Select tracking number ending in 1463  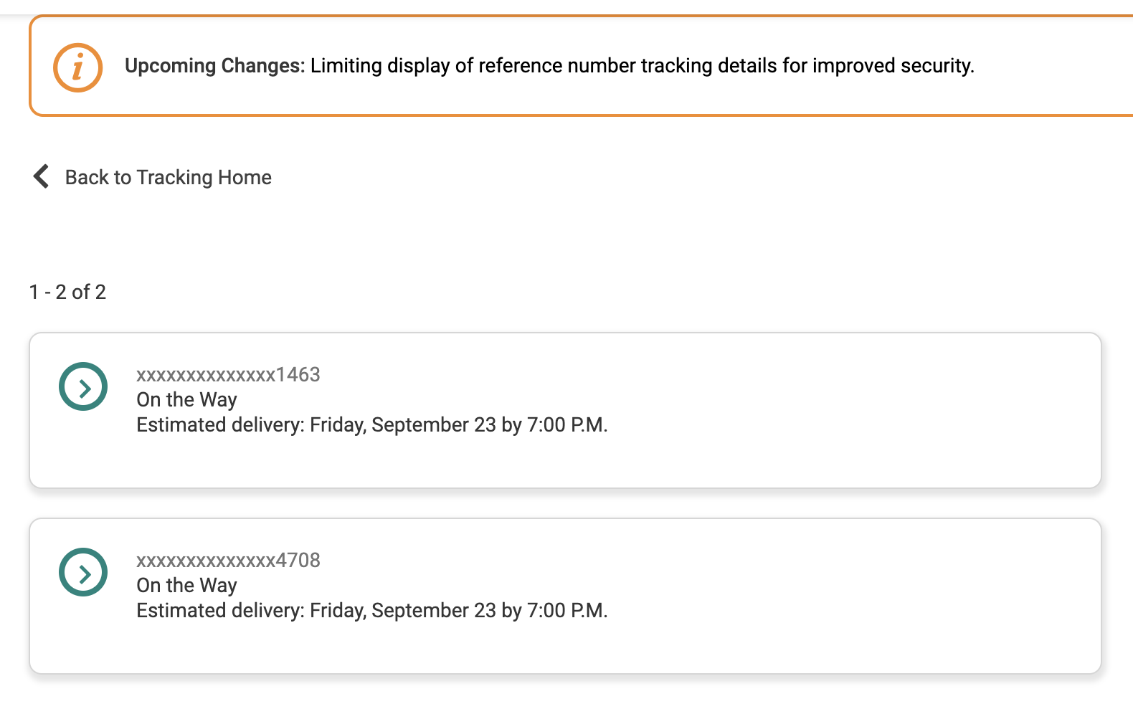click(x=228, y=374)
